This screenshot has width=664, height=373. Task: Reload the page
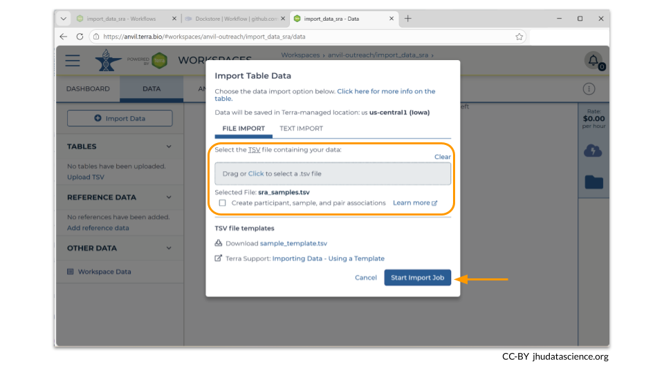tap(80, 37)
